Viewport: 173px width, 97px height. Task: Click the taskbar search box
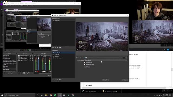pyautogui.click(x=20, y=95)
